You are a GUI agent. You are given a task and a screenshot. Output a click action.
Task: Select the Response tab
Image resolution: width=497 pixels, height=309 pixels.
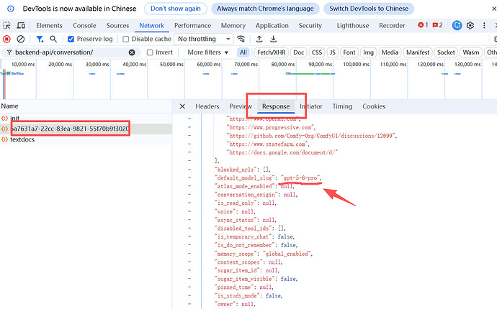276,106
